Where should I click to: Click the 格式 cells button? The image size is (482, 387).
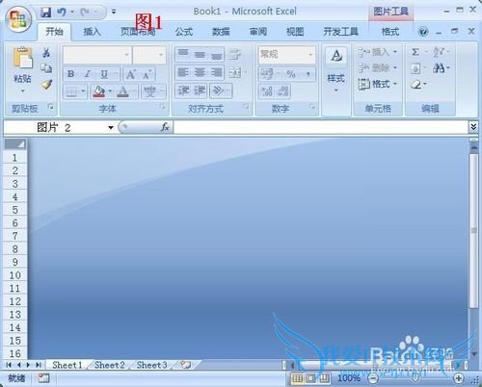tap(378, 84)
